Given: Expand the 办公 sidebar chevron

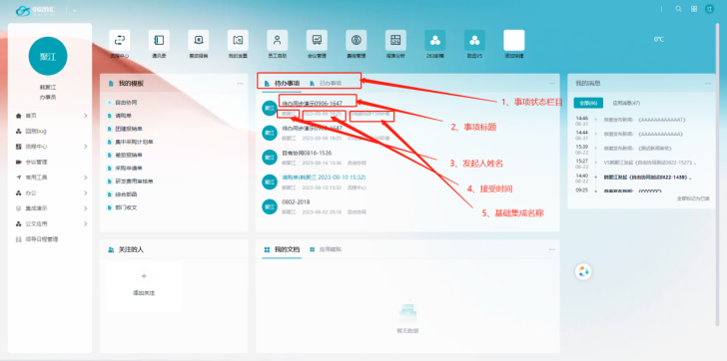Looking at the screenshot, I should [x=85, y=193].
